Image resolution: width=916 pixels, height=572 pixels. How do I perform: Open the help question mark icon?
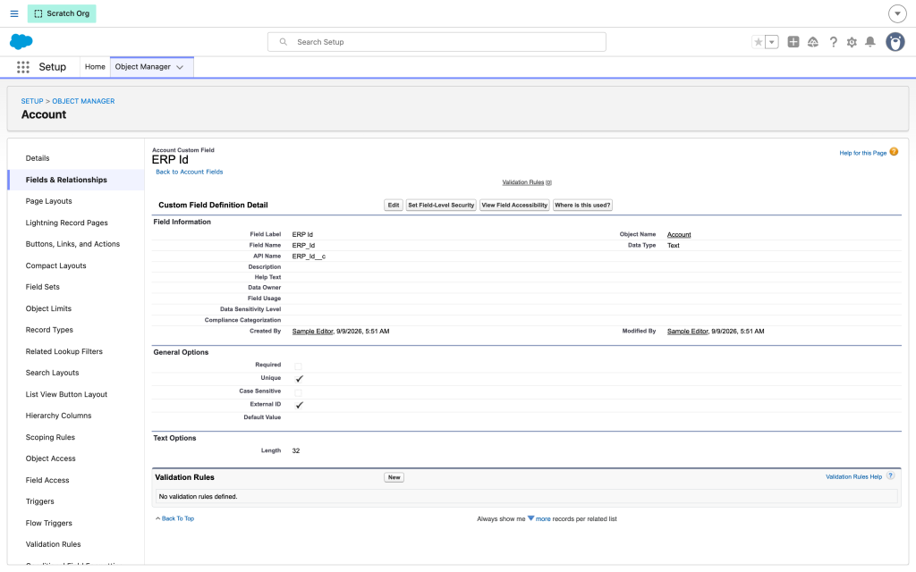(x=833, y=42)
